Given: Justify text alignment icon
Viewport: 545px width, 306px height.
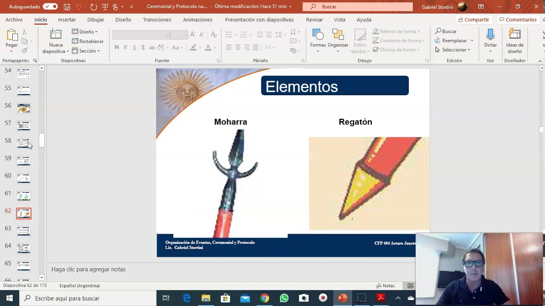Looking at the screenshot, I should pyautogui.click(x=255, y=48).
